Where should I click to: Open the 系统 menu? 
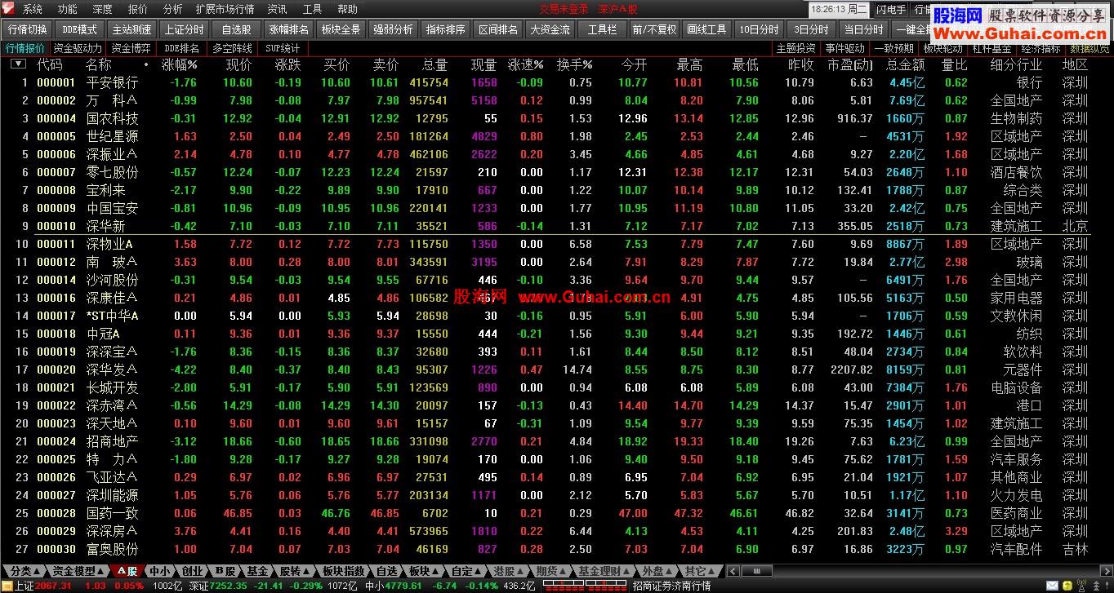33,9
